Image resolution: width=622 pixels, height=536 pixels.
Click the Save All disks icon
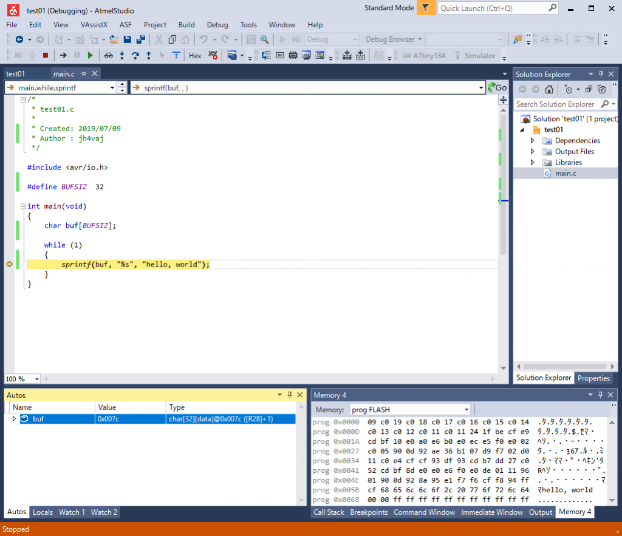point(141,39)
